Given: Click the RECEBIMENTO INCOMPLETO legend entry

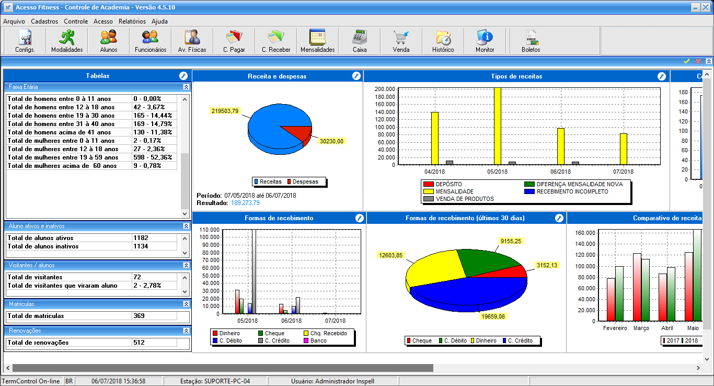Looking at the screenshot, I should click(x=568, y=191).
